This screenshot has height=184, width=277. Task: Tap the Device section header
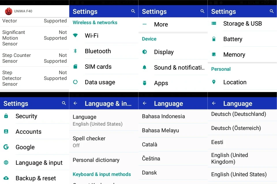tap(149, 39)
